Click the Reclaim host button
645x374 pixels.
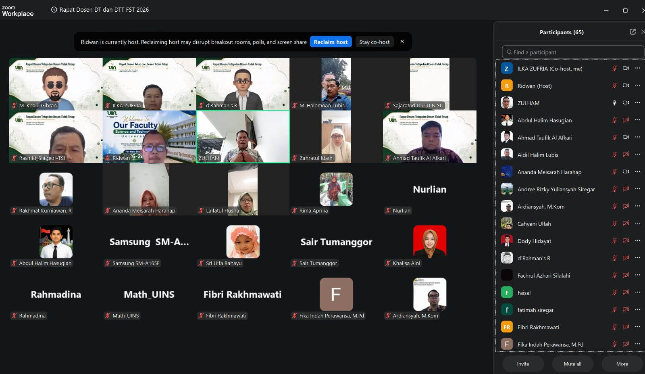(x=331, y=42)
